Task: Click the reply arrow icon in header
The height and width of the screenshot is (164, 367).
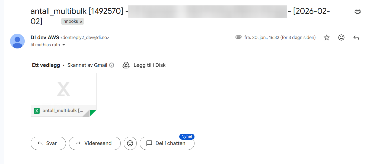Action: point(356,38)
